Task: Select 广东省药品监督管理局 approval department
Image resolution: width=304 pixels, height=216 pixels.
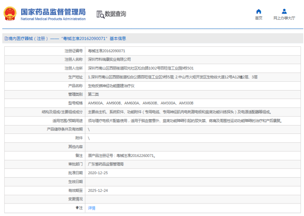Action: coord(106,164)
